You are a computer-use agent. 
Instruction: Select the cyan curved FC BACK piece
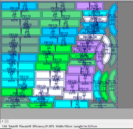(97, 85)
